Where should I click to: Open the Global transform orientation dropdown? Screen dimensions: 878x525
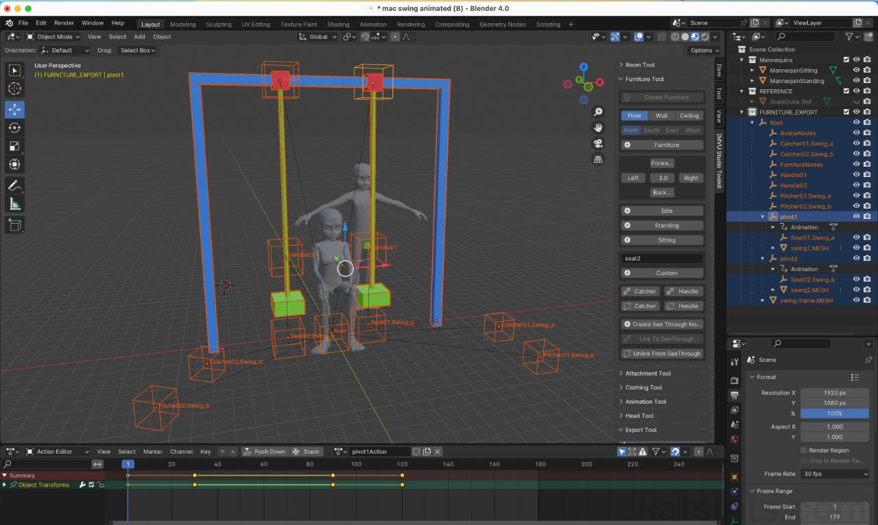[x=319, y=37]
